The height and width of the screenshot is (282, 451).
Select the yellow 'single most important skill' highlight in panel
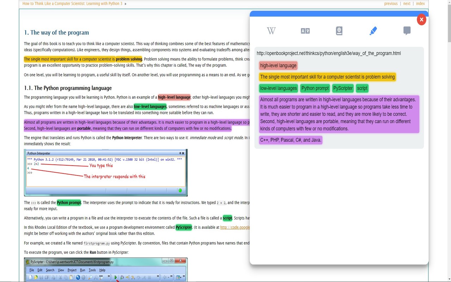coord(327,77)
